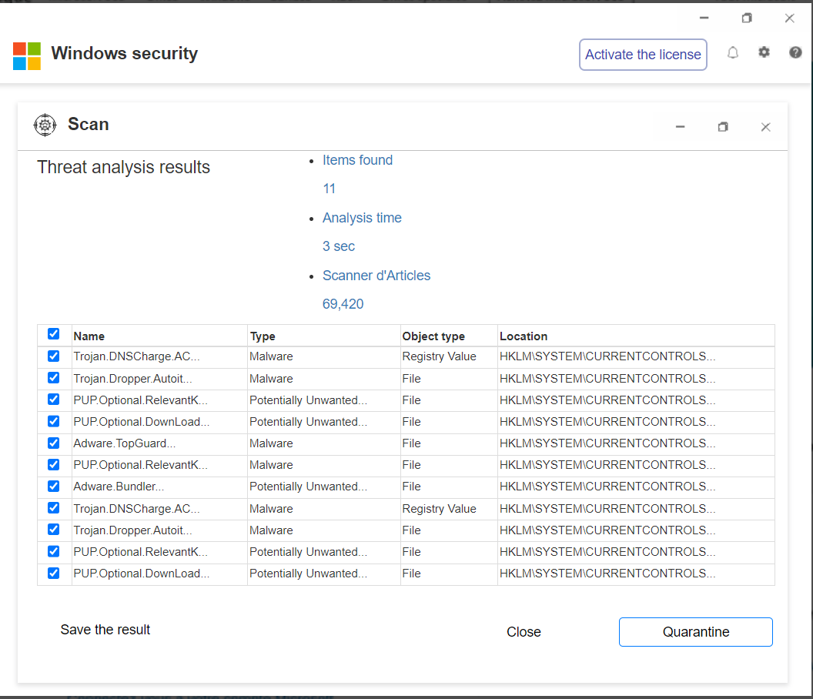The height and width of the screenshot is (699, 813).
Task: Sort by the Name column header
Action: pos(89,336)
